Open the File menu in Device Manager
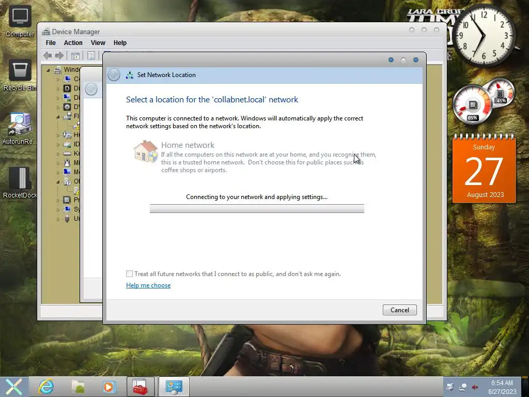This screenshot has width=529, height=397. click(51, 43)
